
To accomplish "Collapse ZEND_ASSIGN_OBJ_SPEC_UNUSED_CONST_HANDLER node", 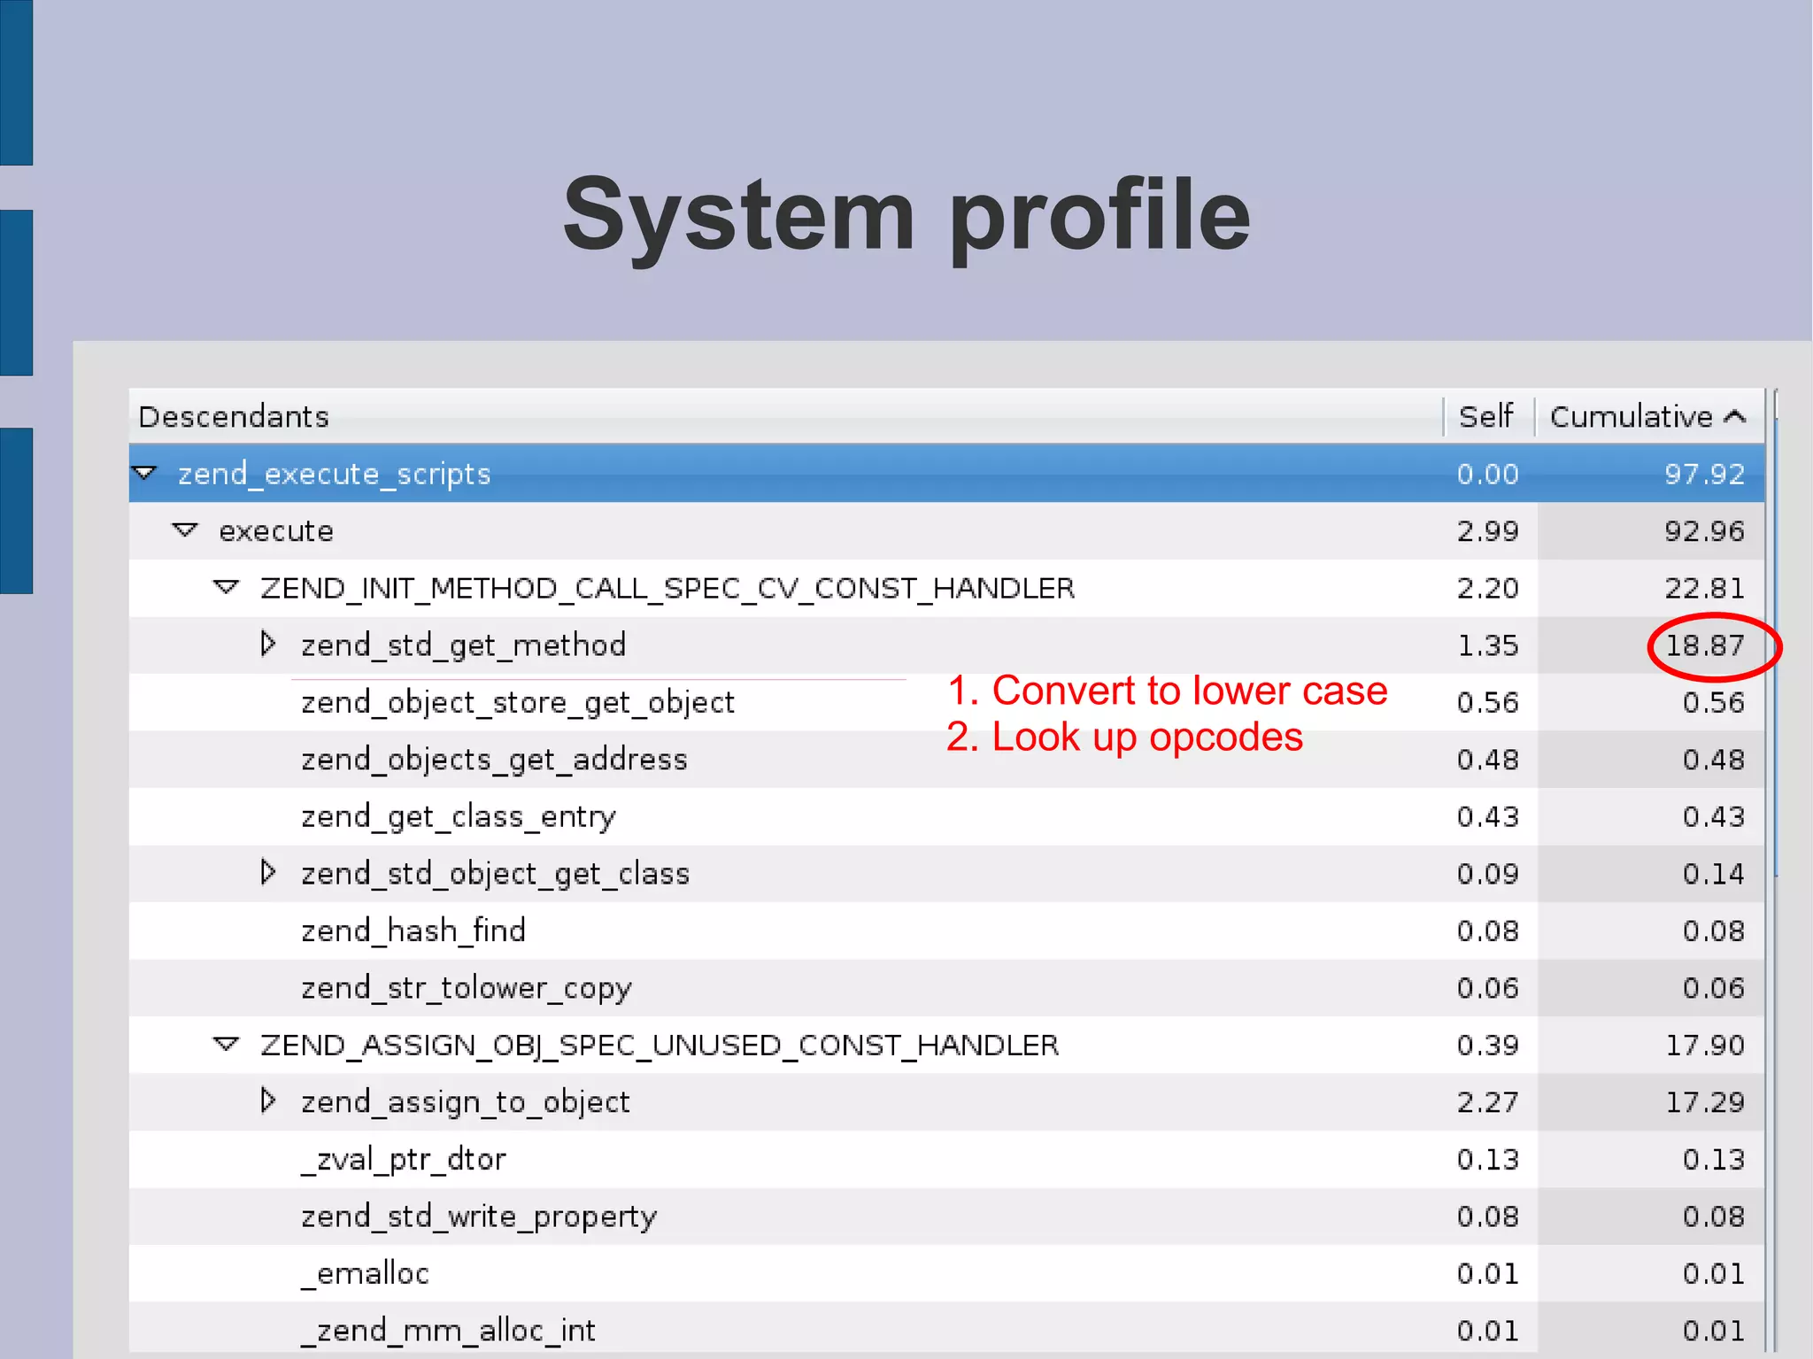I will click(x=227, y=1045).
